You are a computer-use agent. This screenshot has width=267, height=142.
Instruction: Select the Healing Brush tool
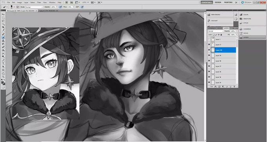point(3,34)
